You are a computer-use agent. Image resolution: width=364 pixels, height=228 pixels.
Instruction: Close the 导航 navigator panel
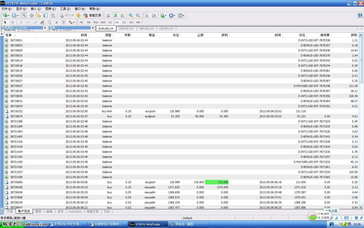click(x=93, y=28)
